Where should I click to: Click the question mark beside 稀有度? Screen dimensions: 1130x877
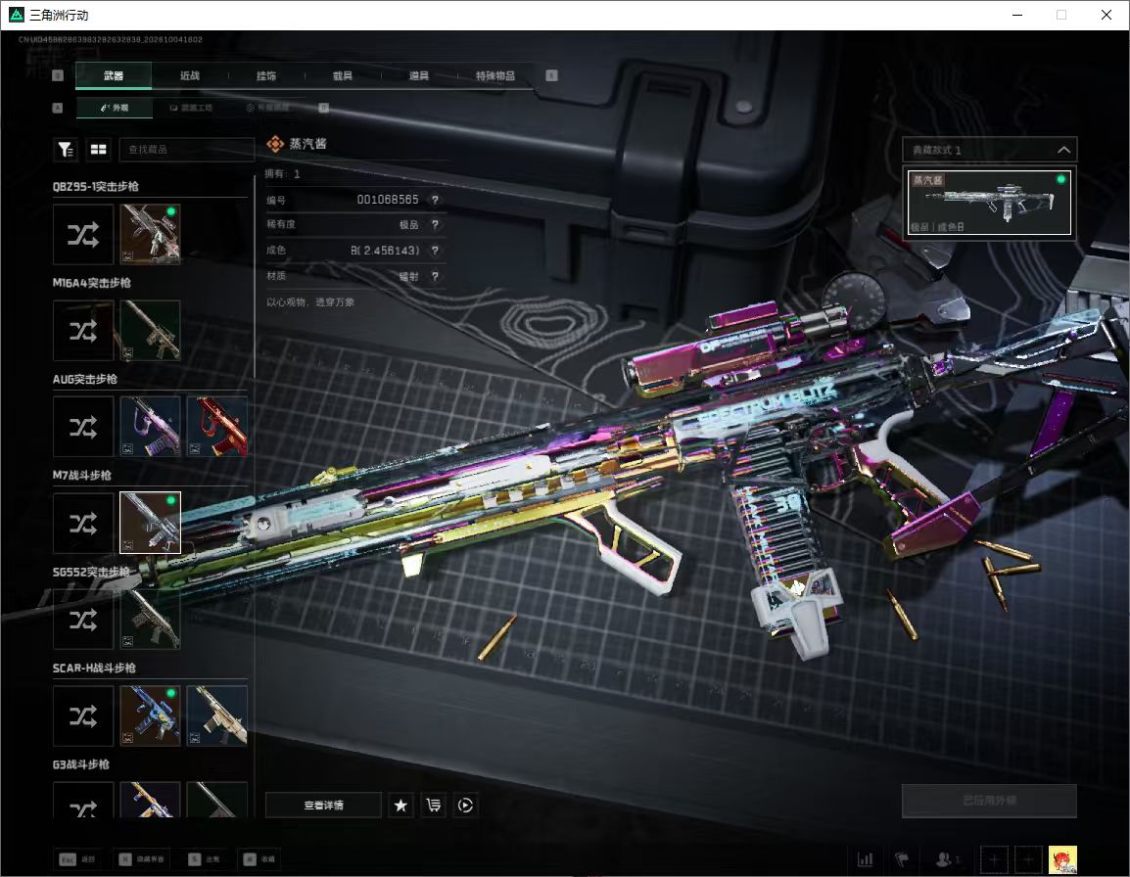(435, 225)
